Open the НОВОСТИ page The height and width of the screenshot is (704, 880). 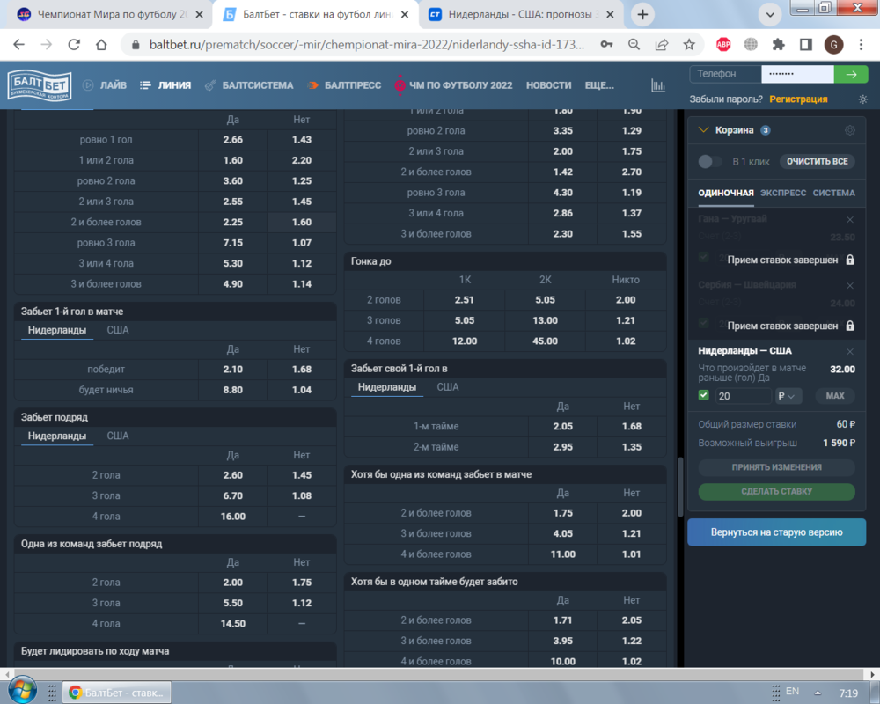(x=548, y=85)
